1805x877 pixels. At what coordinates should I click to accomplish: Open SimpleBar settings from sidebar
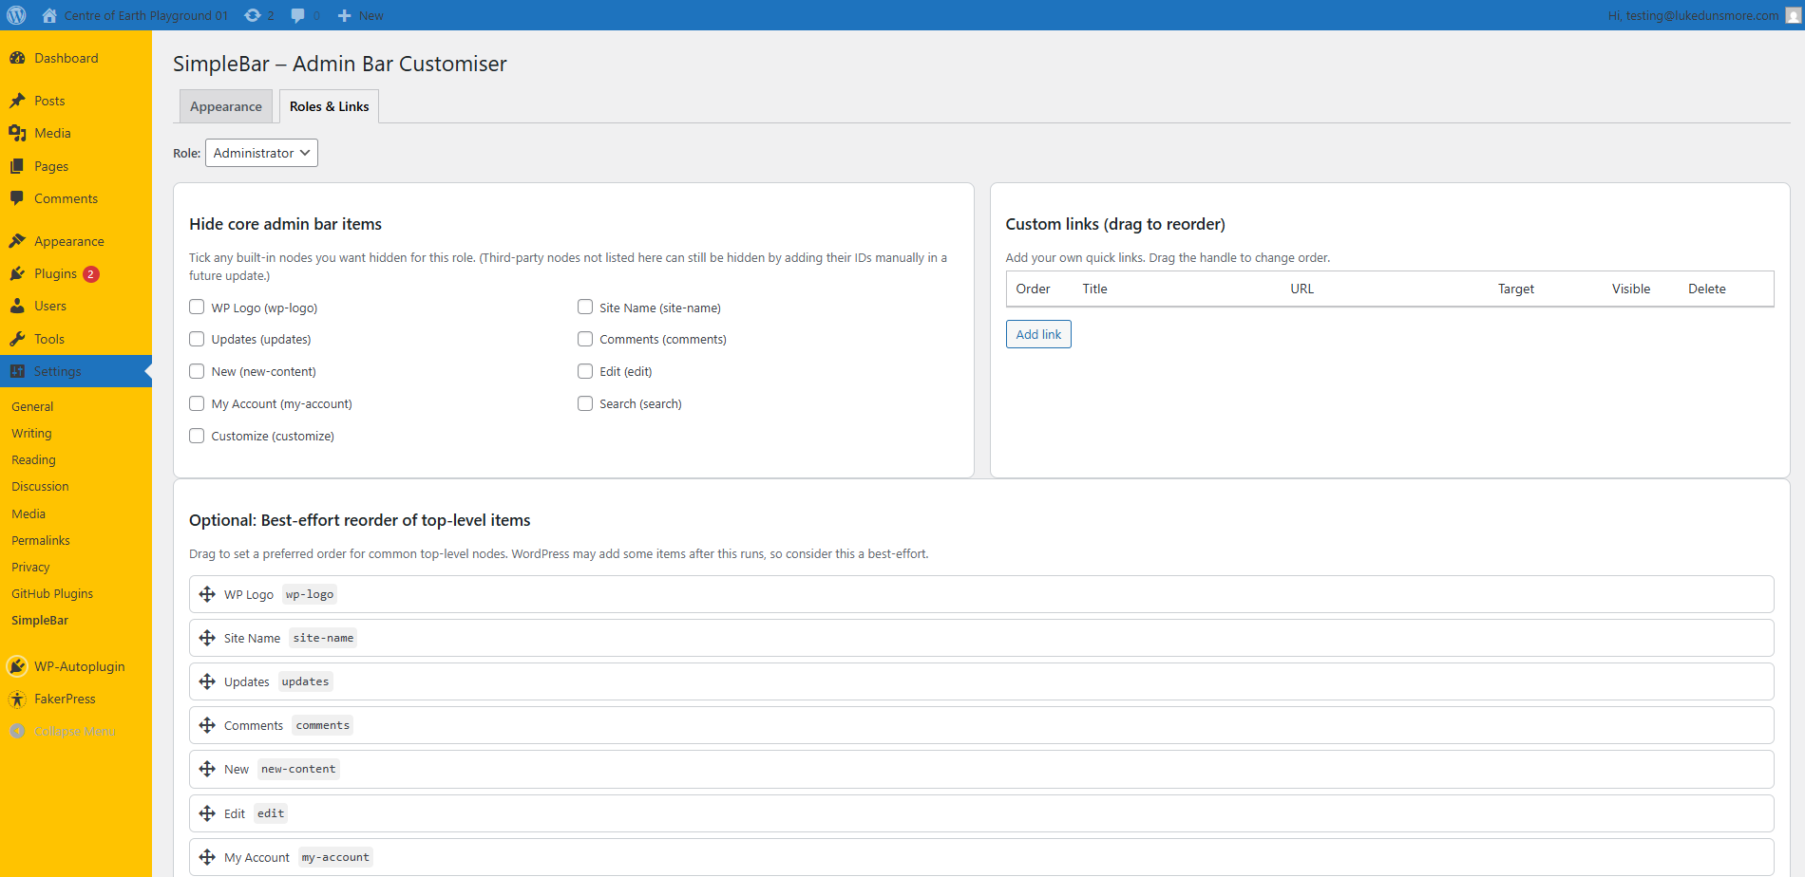[x=39, y=620]
